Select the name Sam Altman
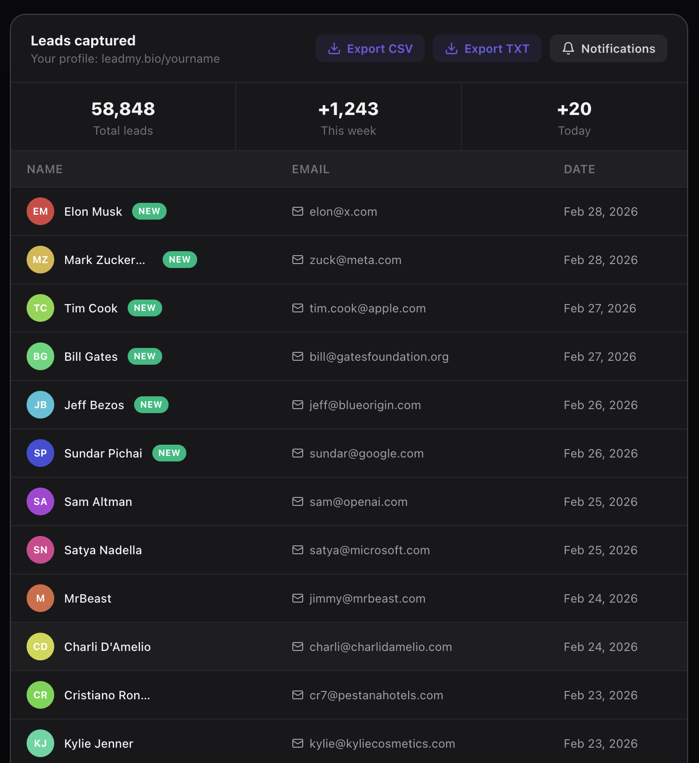This screenshot has height=763, width=699. tap(98, 502)
